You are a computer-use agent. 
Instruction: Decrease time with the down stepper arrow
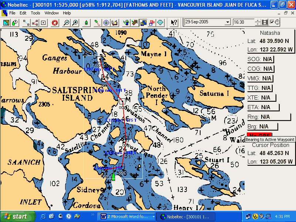tap(258, 24)
